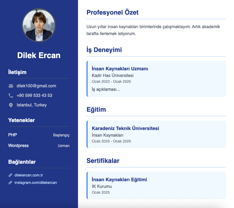Screen dimensions: 234x208
Task: Click link icon beside instagram.com/dilekercan
Action: point(10,183)
